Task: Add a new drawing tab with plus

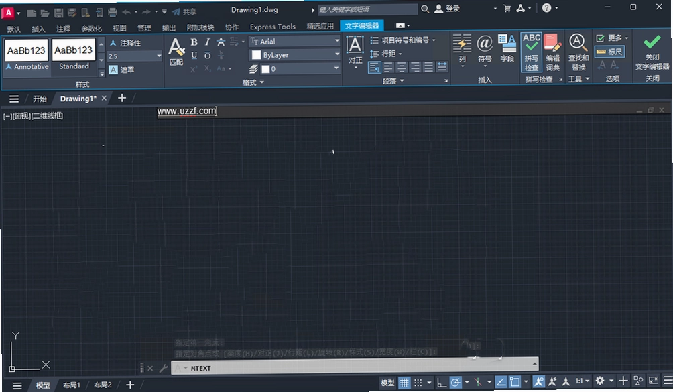Action: pos(122,99)
